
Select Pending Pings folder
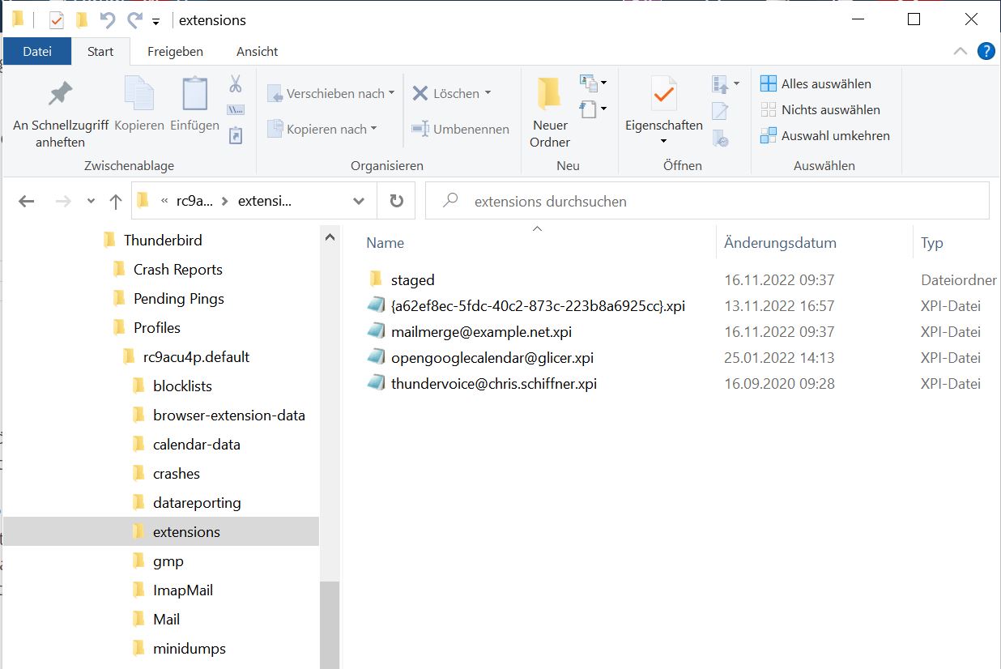178,298
